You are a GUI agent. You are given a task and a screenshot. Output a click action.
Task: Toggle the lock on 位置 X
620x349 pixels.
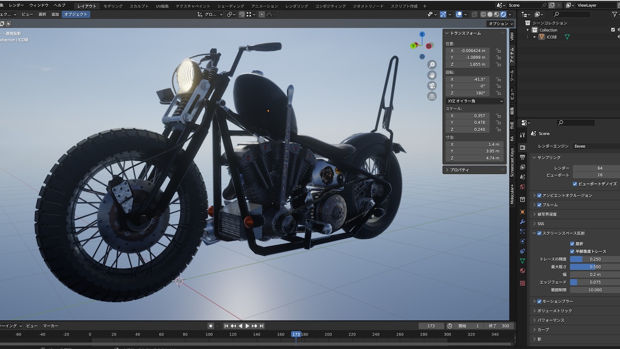(499, 51)
